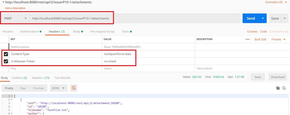The width and height of the screenshot is (290, 115).
Task: Select the response Body tab
Action: [4, 78]
